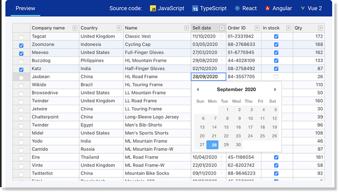Open the Angular source code

pos(278,8)
